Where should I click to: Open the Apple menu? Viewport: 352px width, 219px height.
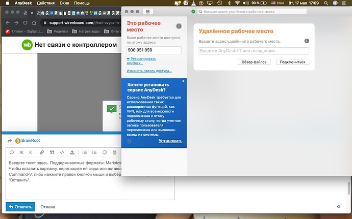coord(8,3)
